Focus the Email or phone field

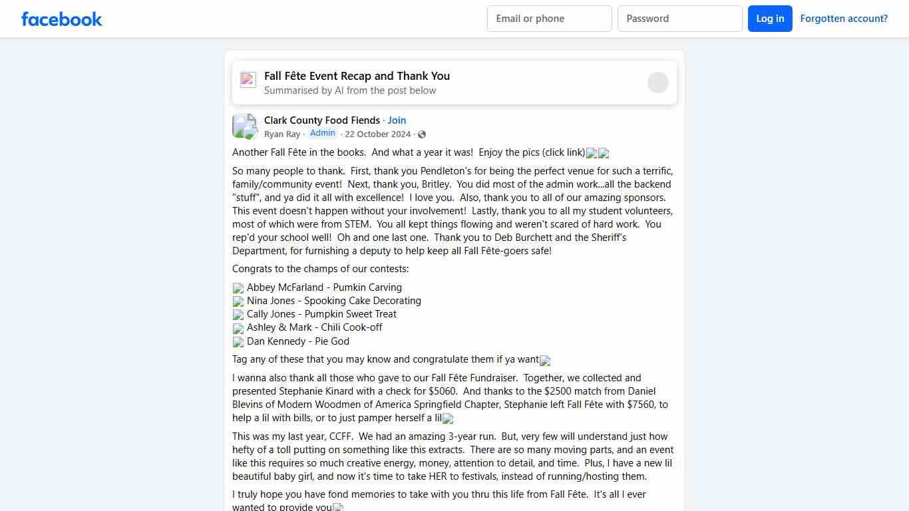click(549, 19)
